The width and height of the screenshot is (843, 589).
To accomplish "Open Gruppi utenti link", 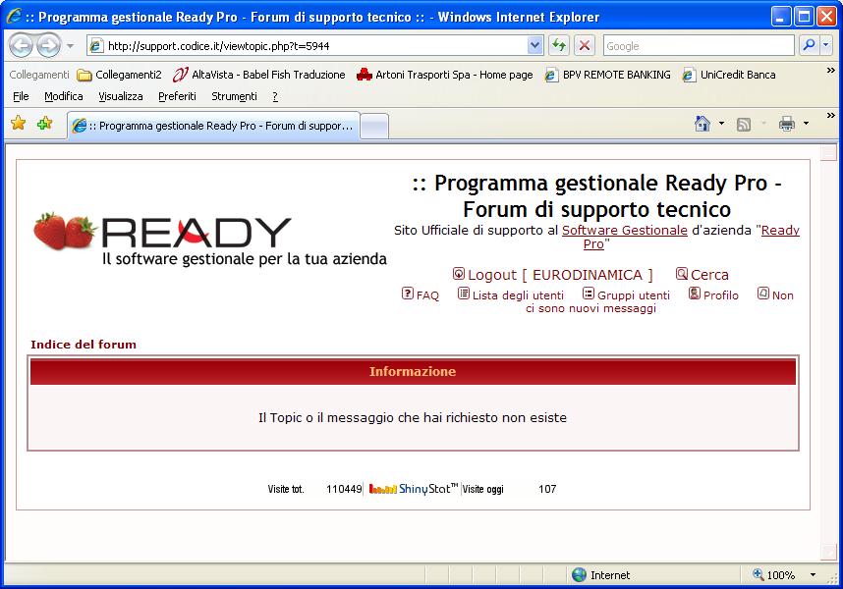I will [x=634, y=295].
